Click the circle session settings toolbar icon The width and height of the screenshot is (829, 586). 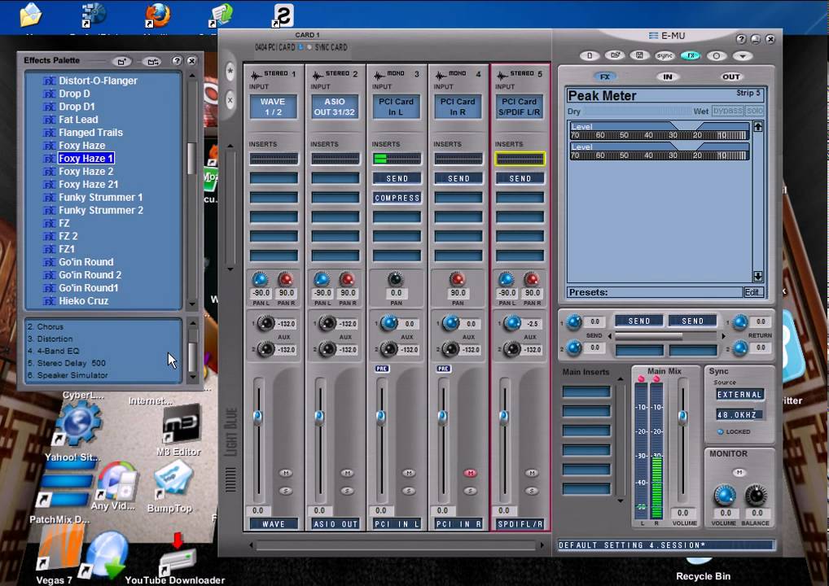pyautogui.click(x=717, y=55)
